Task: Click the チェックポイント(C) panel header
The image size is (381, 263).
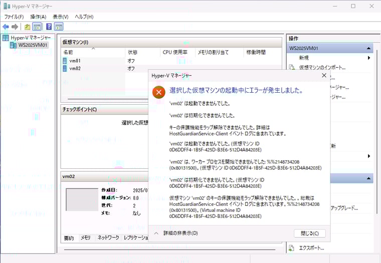Action: click(104, 110)
